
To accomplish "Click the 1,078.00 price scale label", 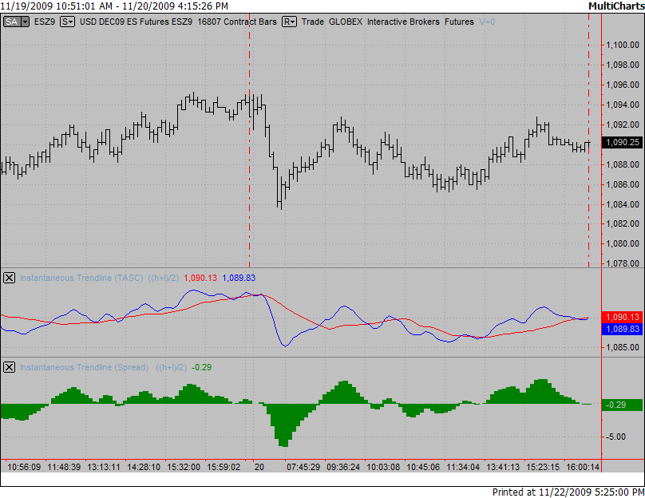I will pyautogui.click(x=623, y=263).
